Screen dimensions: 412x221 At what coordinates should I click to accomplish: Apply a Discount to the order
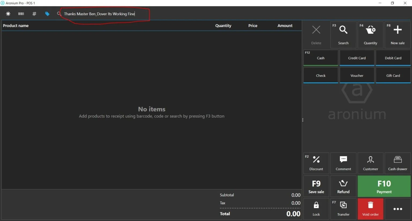pos(316,163)
